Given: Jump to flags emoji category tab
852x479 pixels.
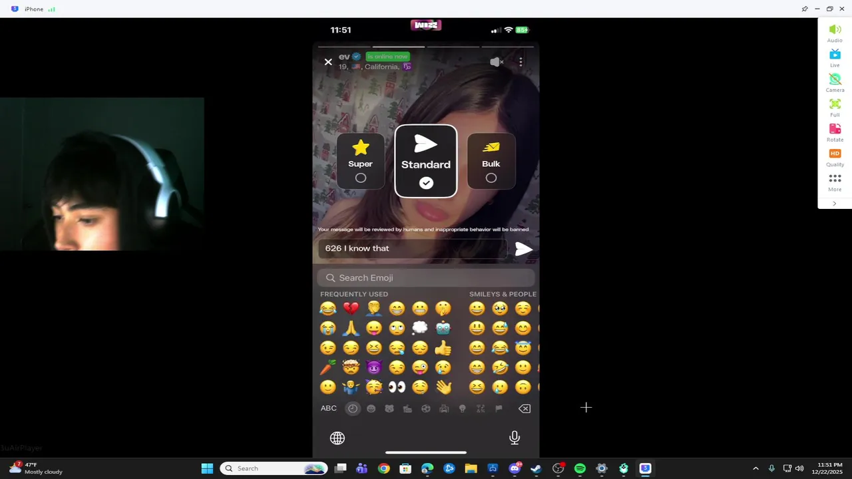Looking at the screenshot, I should 499,408.
